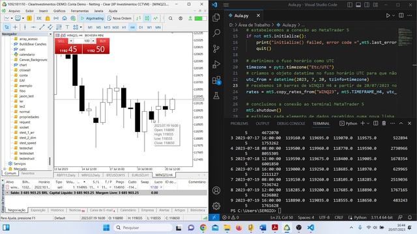Draw a horizontal line in MetaTrader
The image size is (417, 234).
pyautogui.click(x=33, y=27)
